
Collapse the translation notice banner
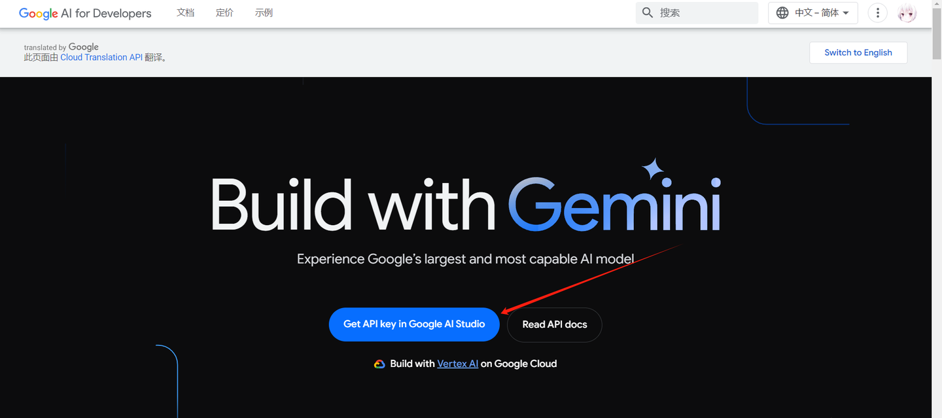tap(858, 52)
